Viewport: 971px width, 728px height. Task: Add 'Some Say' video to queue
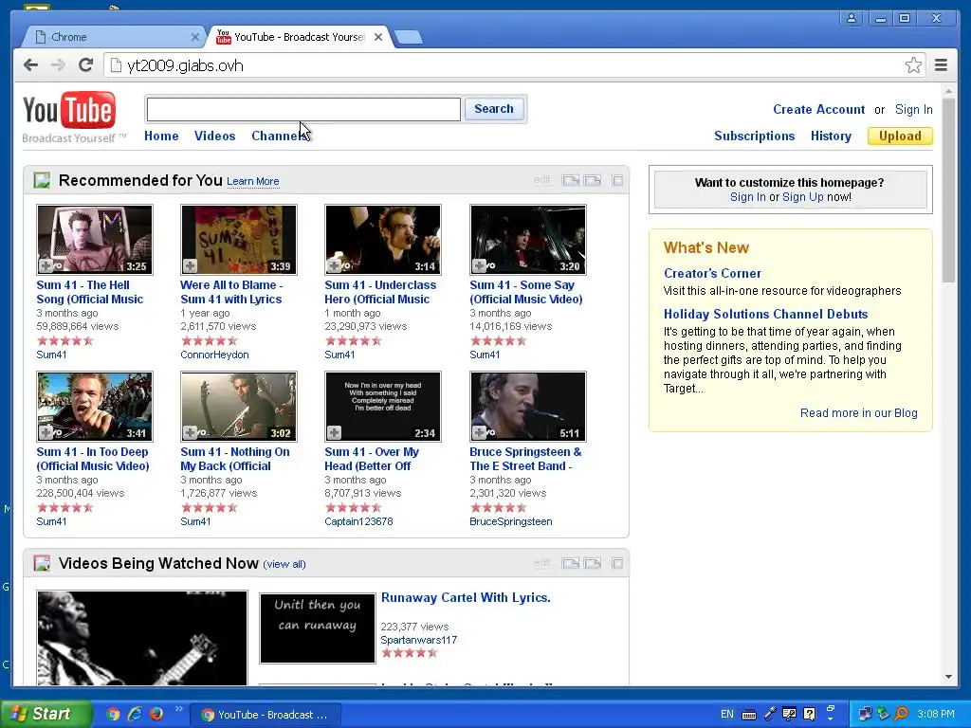pyautogui.click(x=479, y=266)
